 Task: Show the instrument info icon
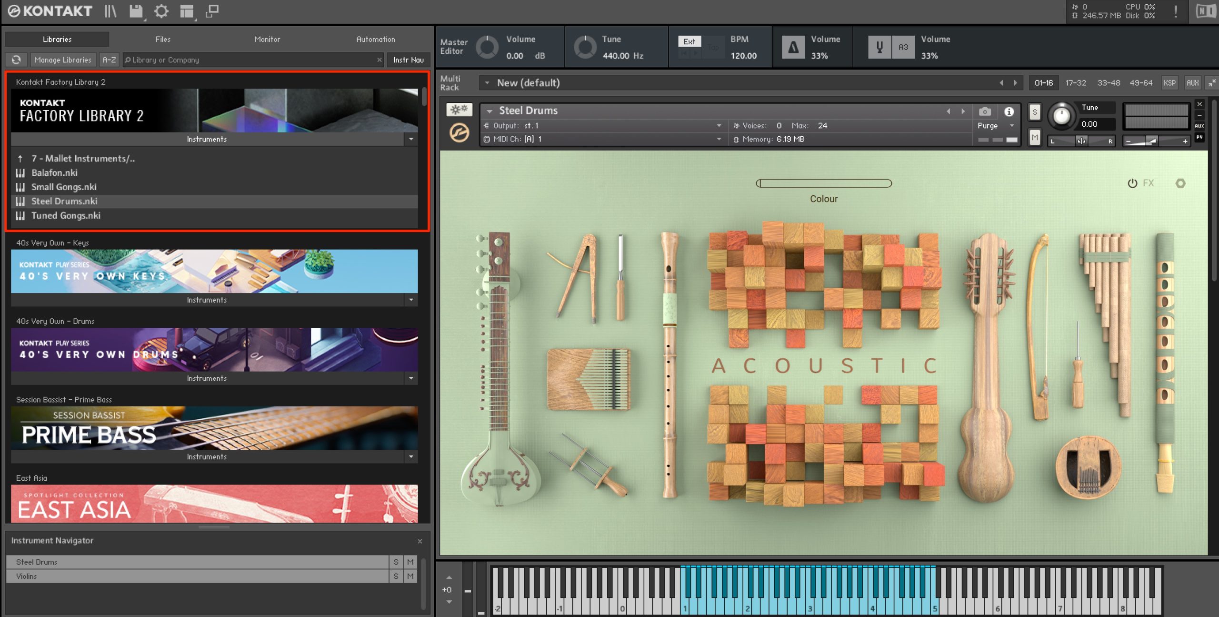tap(1009, 111)
